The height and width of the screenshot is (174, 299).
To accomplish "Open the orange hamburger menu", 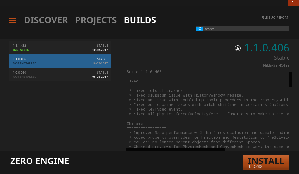I will 13,20.
